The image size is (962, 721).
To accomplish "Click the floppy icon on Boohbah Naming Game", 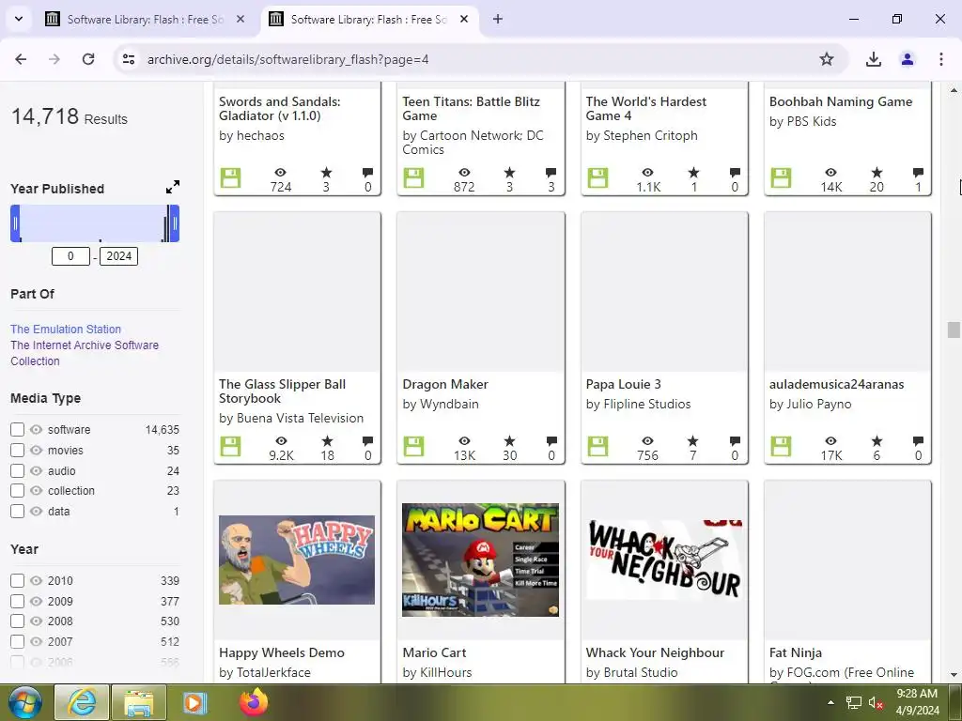I will point(781,177).
